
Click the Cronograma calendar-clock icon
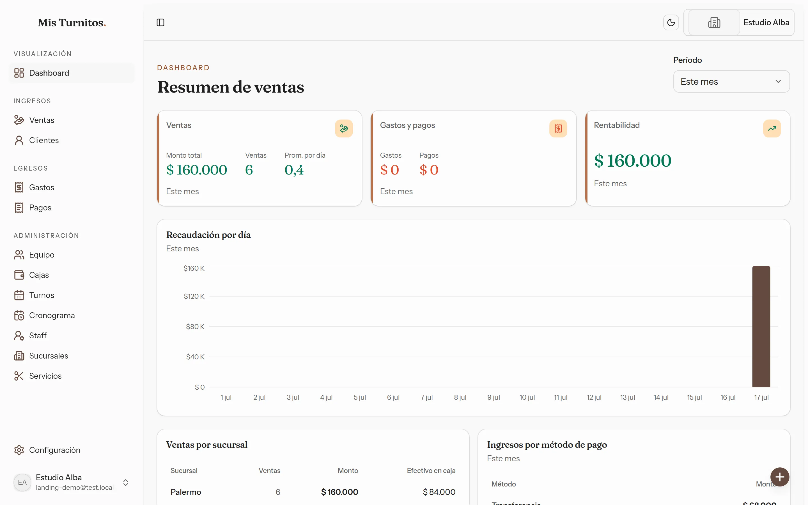pyautogui.click(x=19, y=315)
